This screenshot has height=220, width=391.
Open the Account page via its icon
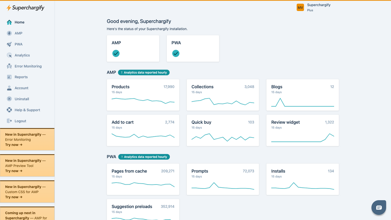(9, 88)
